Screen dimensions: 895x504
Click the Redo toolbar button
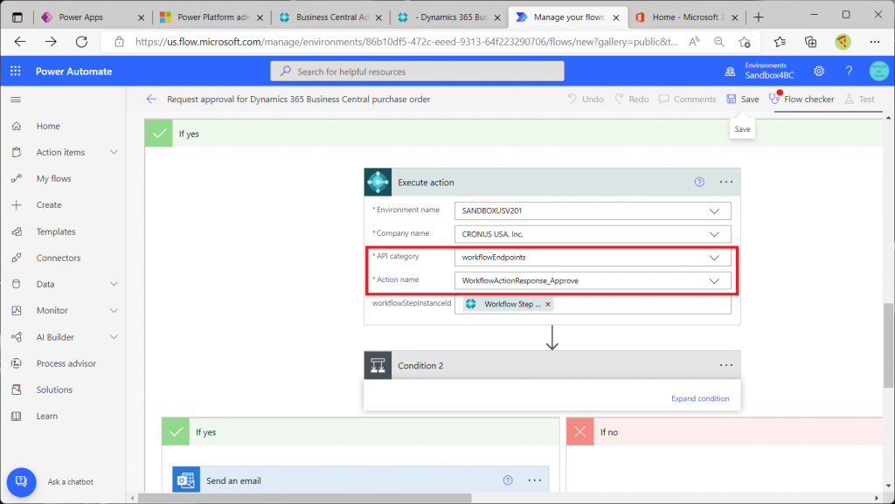632,100
